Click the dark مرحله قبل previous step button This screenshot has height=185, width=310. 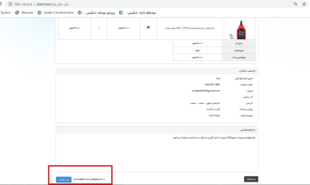click(x=251, y=179)
